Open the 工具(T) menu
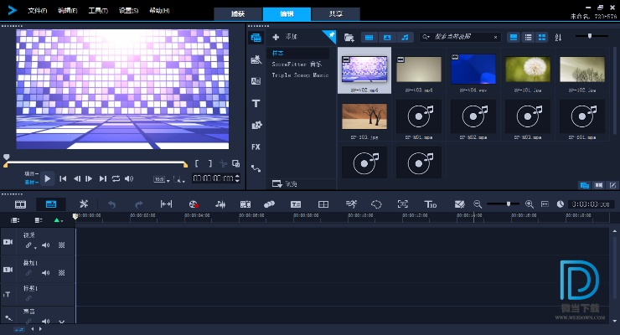The image size is (620, 335). 97,11
